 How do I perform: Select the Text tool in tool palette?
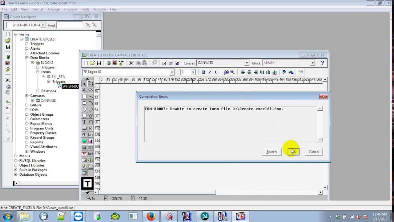(x=84, y=122)
